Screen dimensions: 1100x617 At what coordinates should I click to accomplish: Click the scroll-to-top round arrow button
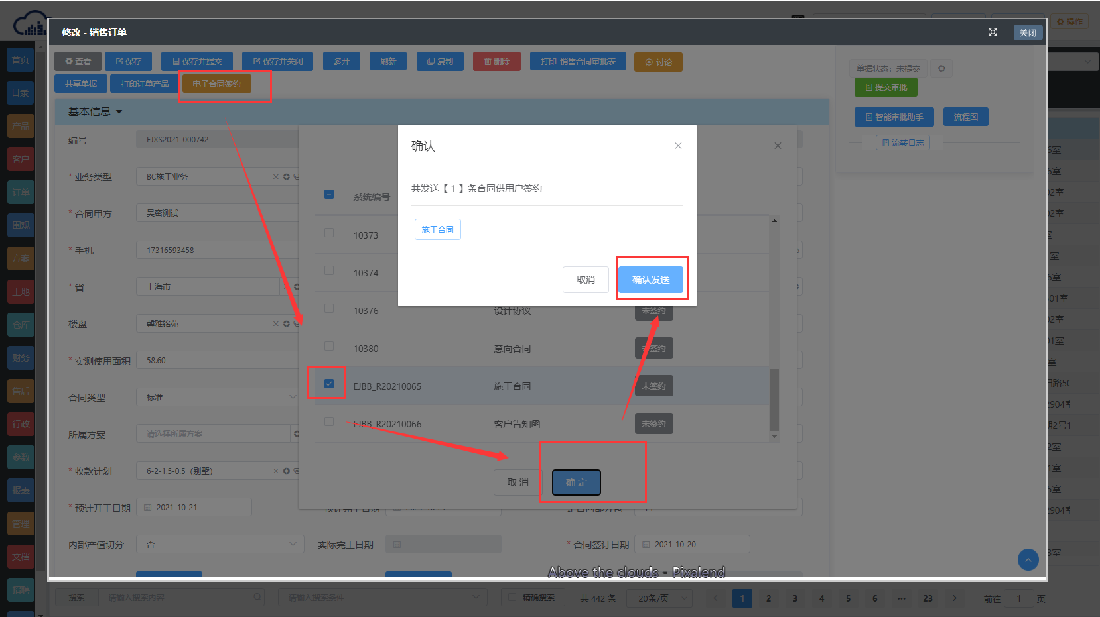coord(1028,560)
